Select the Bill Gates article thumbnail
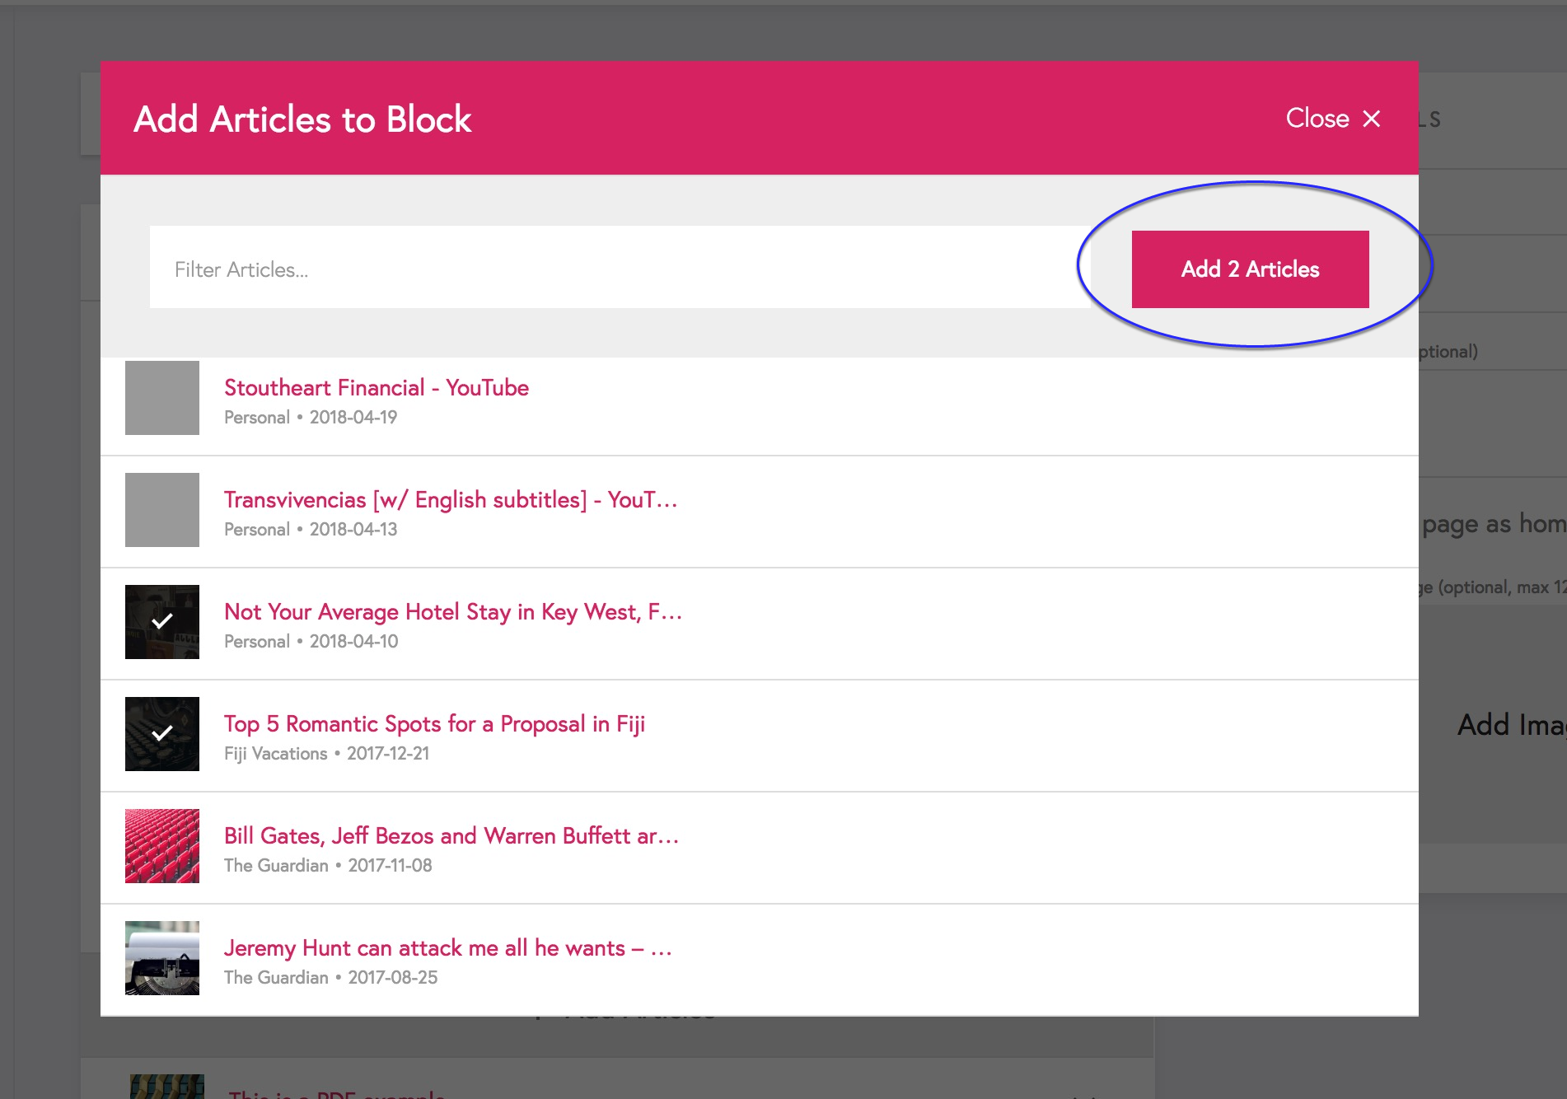This screenshot has width=1567, height=1099. click(x=162, y=846)
